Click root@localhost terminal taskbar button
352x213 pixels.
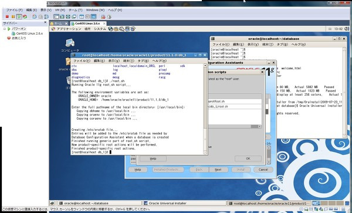click(x=269, y=203)
